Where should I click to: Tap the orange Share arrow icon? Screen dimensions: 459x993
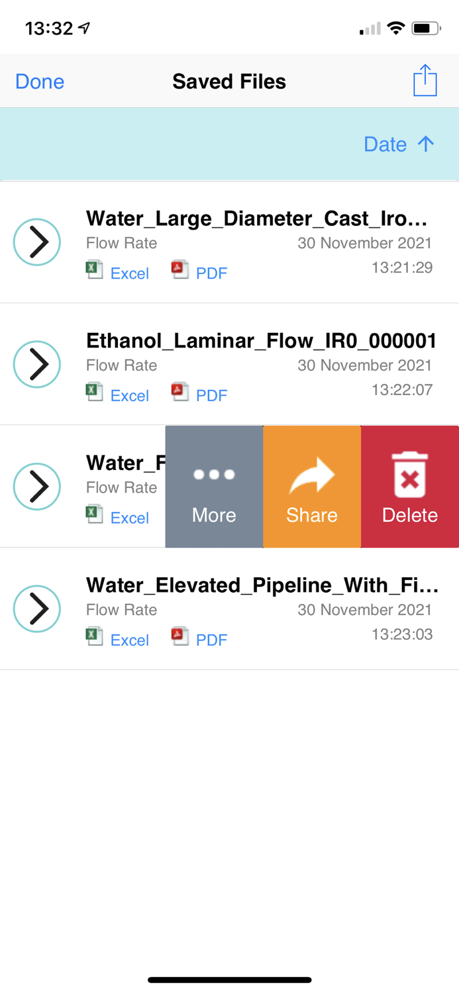[x=311, y=474]
